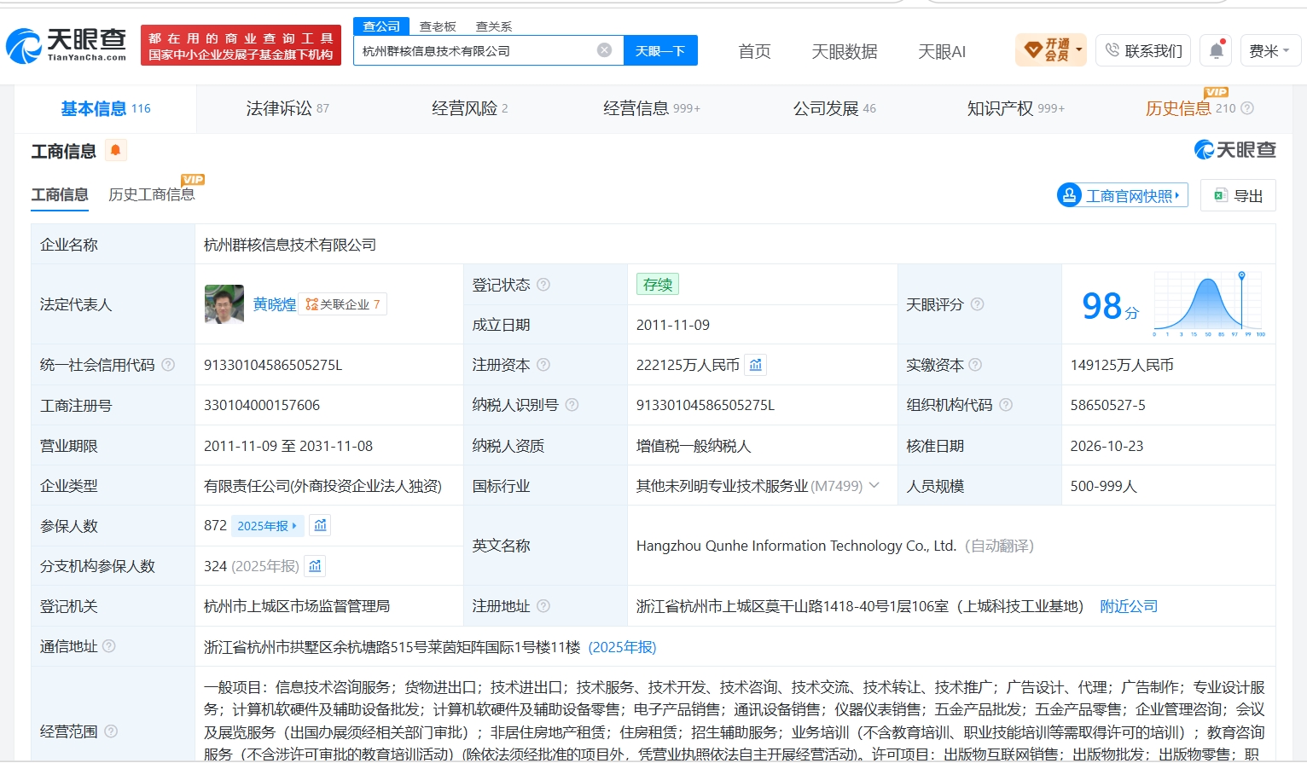This screenshot has width=1307, height=763.
Task: Click help icon beside 登记状态
Action: point(543,285)
